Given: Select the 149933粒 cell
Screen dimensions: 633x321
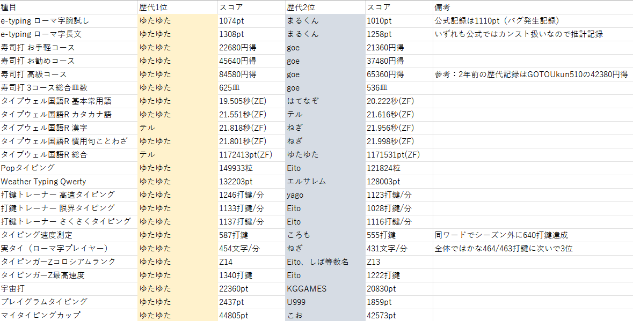Looking at the screenshot, I should pyautogui.click(x=251, y=168).
